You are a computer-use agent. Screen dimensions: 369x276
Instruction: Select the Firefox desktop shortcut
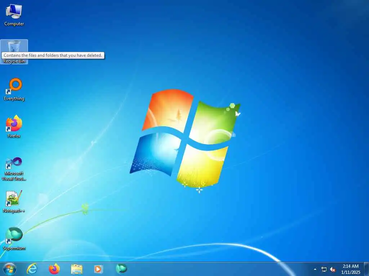tap(14, 127)
